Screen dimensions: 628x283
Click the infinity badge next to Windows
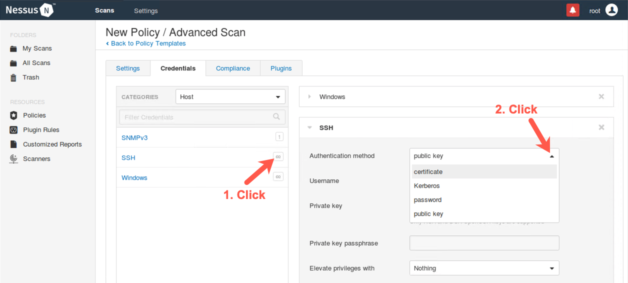click(278, 176)
